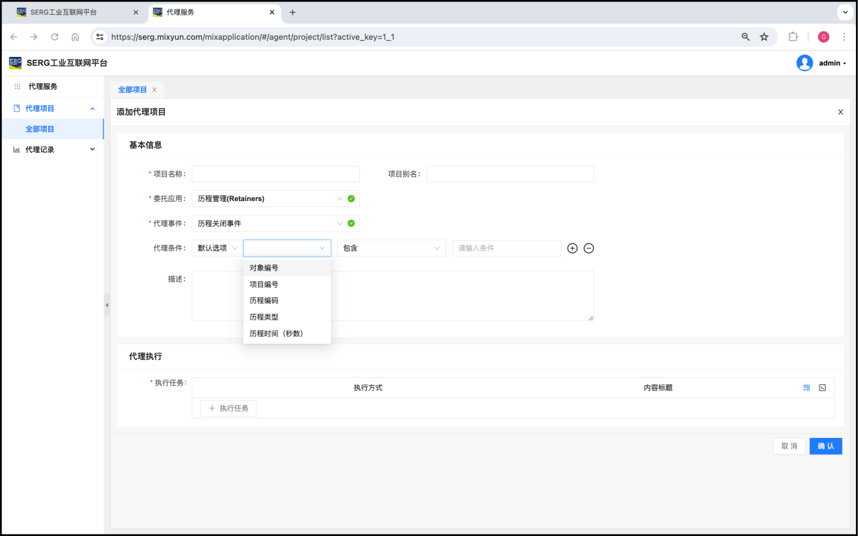Reload the page in browser
The width and height of the screenshot is (858, 536).
coord(55,37)
